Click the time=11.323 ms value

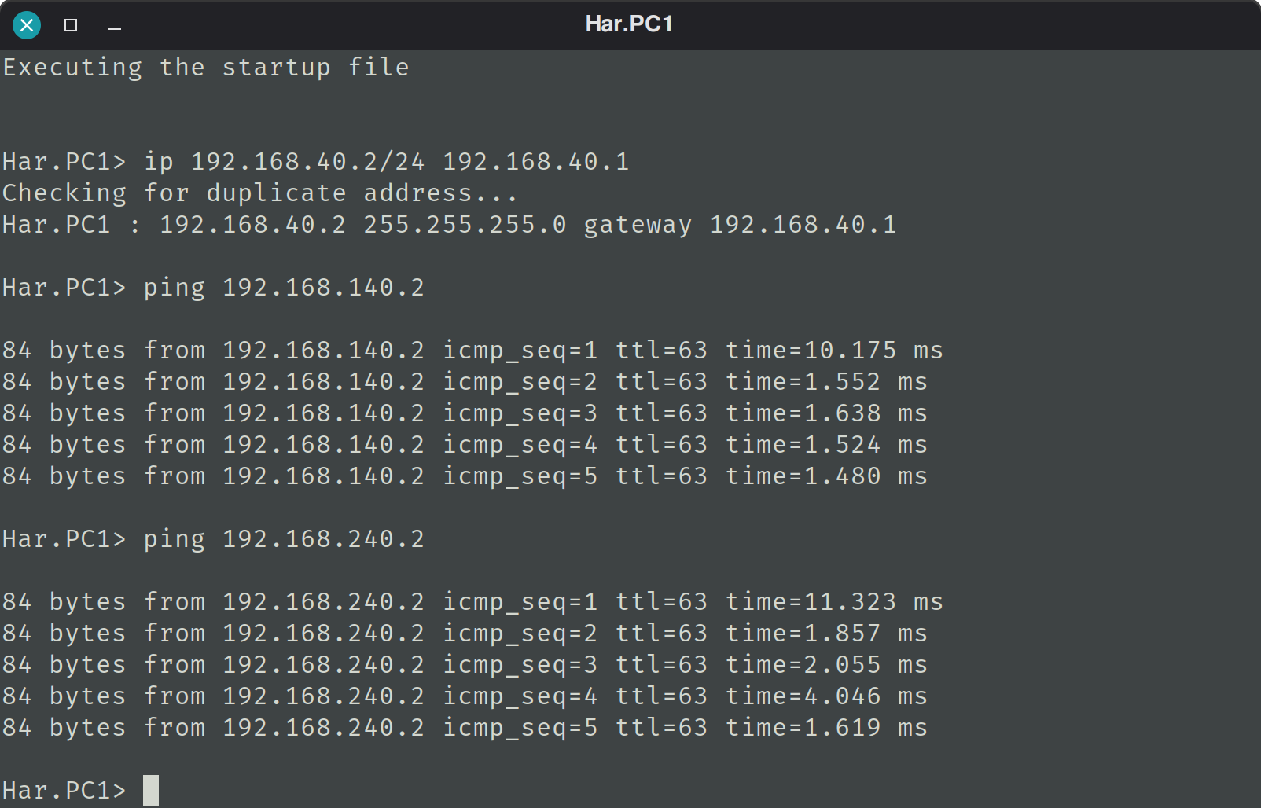834,603
